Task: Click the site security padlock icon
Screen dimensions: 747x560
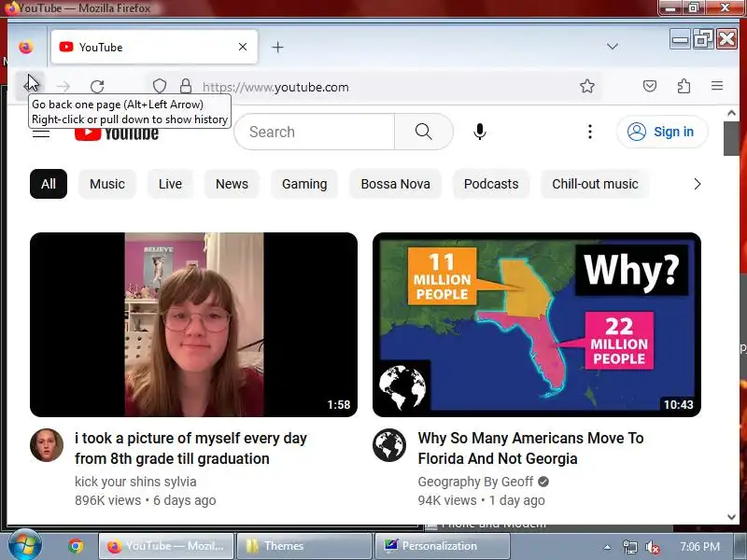Action: (186, 86)
